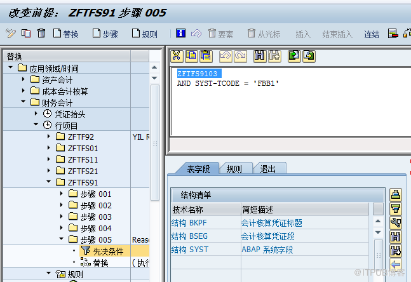Click the filter funnel icon beside structure list
This screenshot has width=411, height=282.
pos(396,208)
